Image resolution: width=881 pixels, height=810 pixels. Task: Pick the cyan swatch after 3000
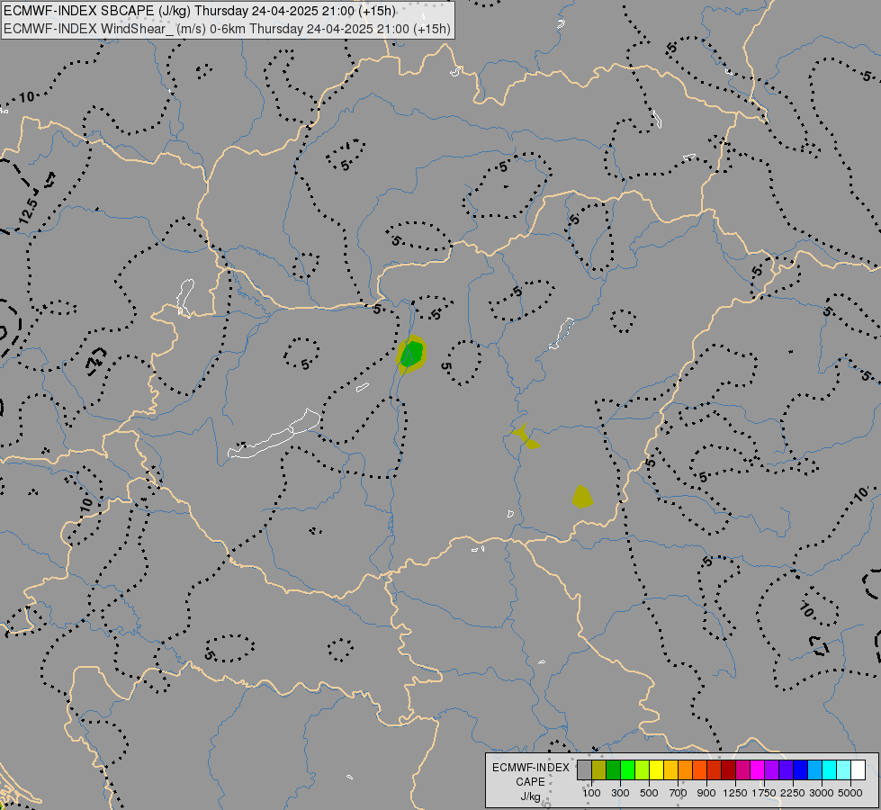[829, 769]
